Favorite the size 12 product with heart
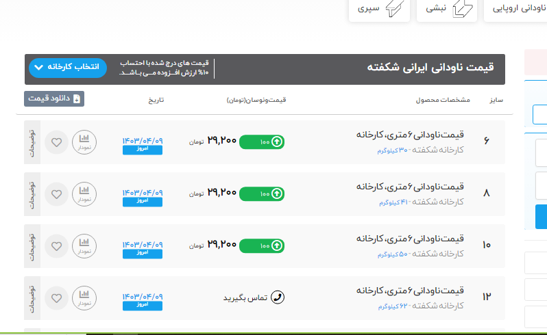Image resolution: width=547 pixels, height=335 pixels. point(56,297)
